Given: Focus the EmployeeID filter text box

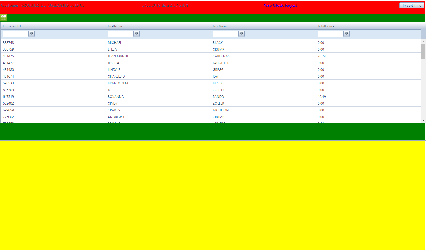Looking at the screenshot, I should click(15, 34).
